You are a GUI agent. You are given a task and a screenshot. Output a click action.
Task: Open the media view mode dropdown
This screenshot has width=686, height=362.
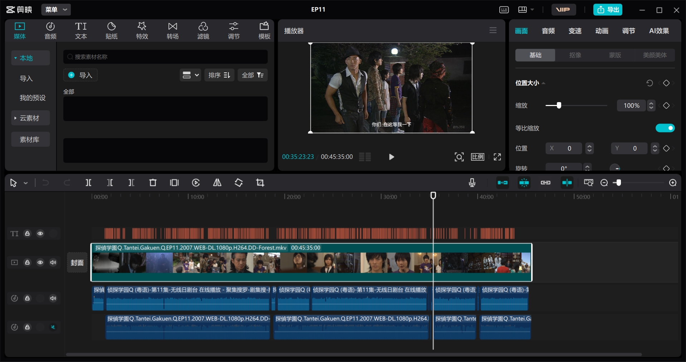click(x=190, y=75)
